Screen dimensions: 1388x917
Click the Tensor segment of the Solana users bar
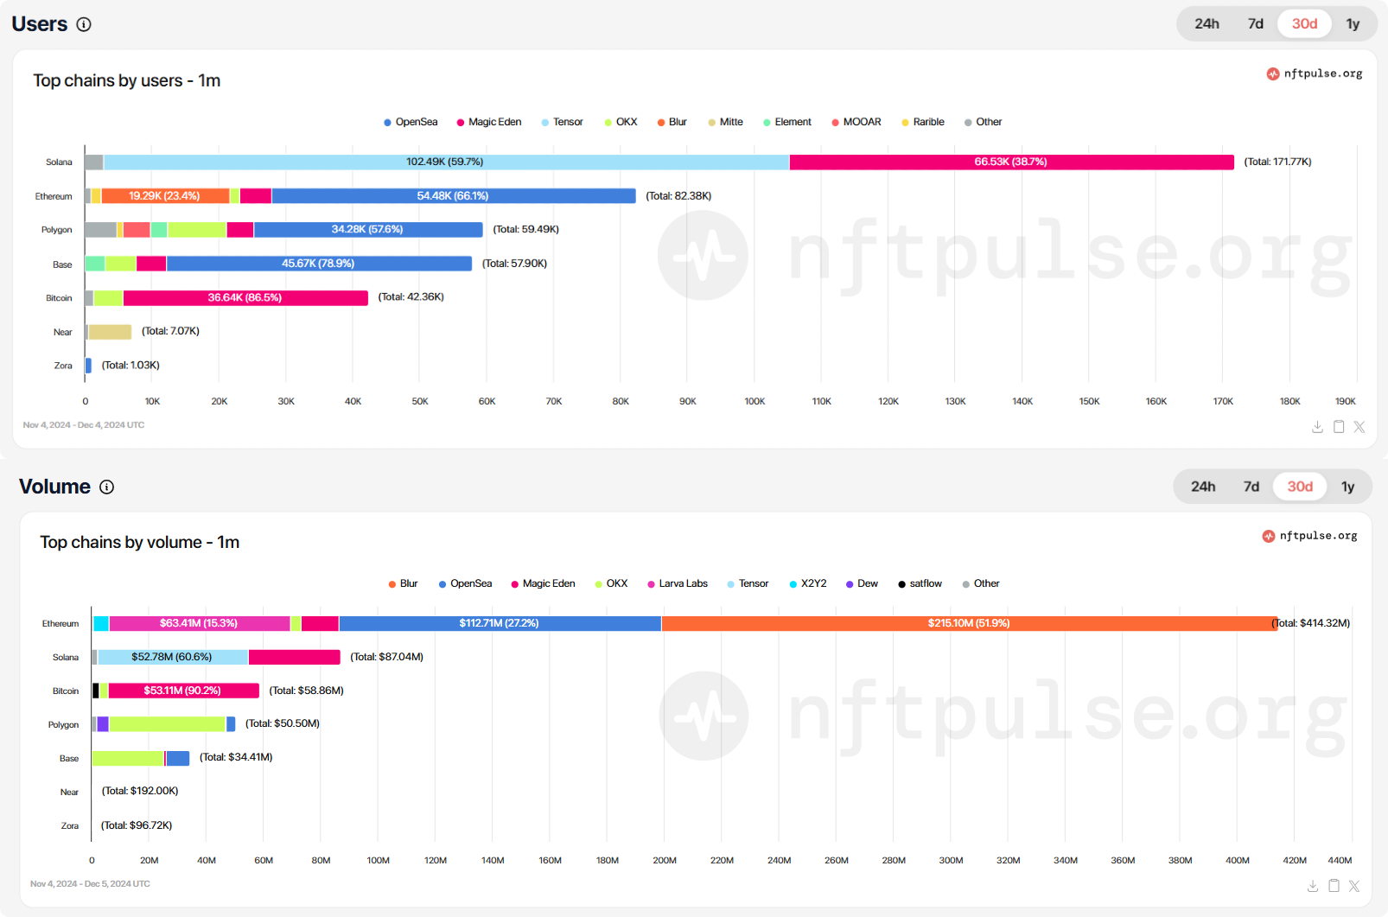[x=446, y=162]
